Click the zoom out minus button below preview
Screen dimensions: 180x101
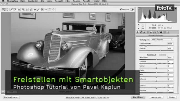point(3,92)
